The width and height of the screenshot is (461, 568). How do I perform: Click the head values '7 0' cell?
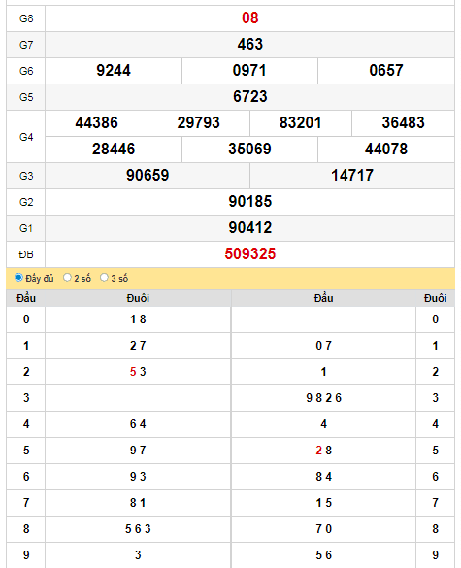point(323,529)
